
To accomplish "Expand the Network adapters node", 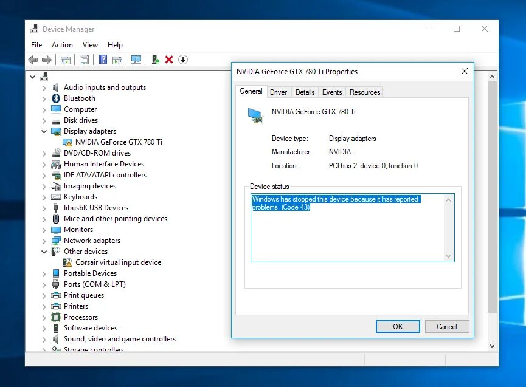I will [44, 241].
